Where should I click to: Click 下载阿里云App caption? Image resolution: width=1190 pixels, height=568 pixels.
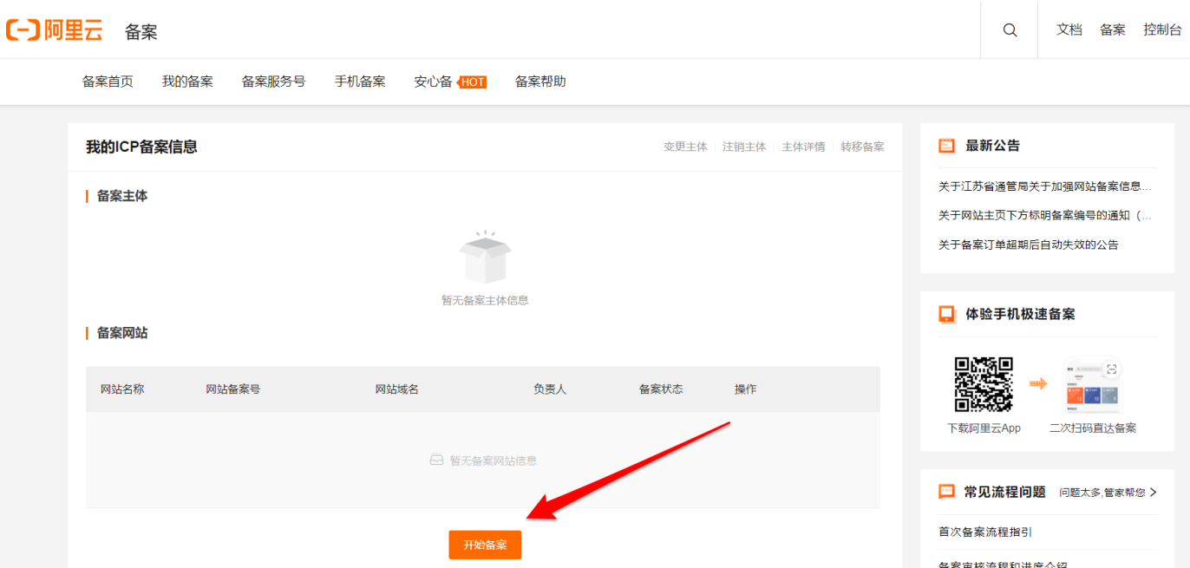pyautogui.click(x=984, y=428)
